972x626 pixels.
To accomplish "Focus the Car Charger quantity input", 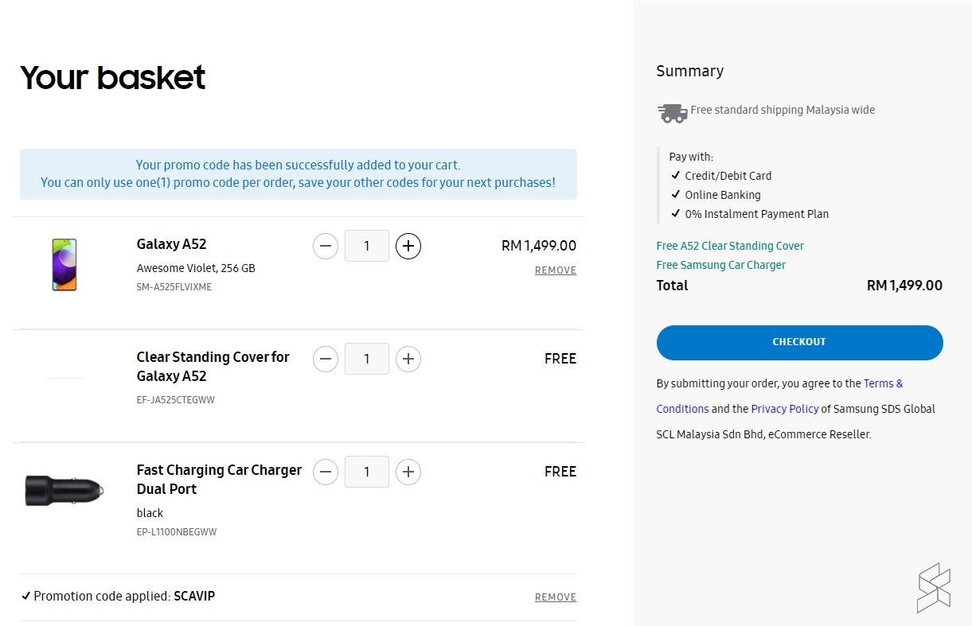I will 366,472.
